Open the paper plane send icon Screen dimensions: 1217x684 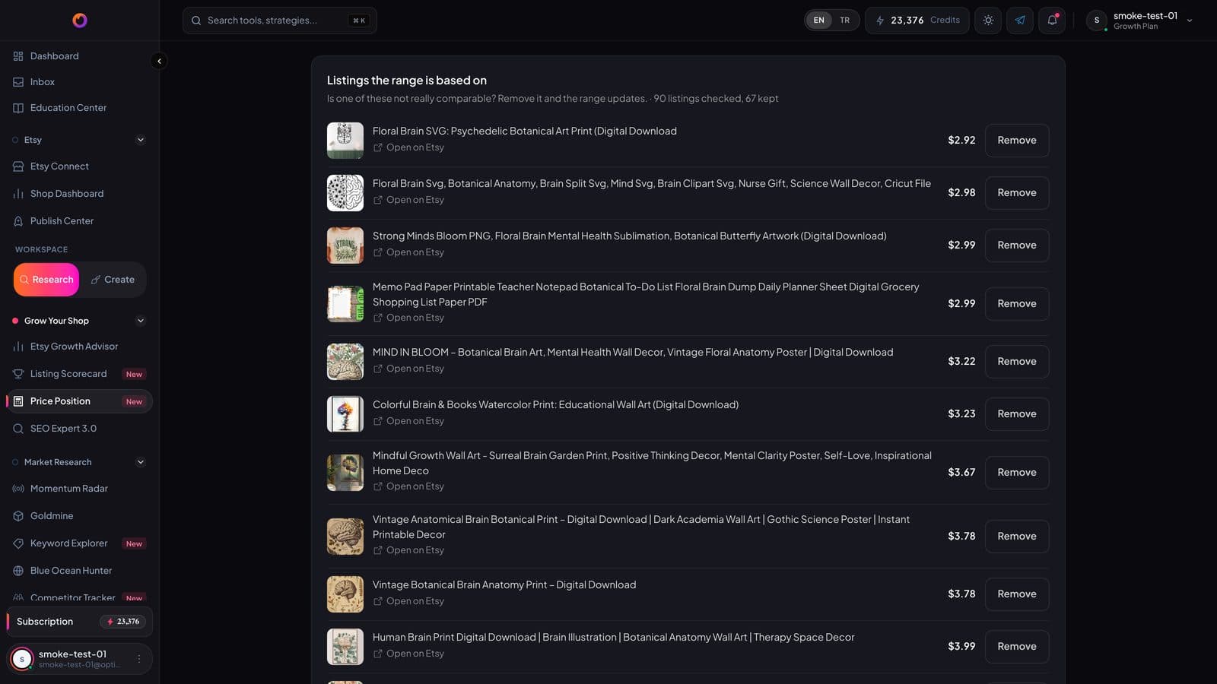pos(1020,21)
